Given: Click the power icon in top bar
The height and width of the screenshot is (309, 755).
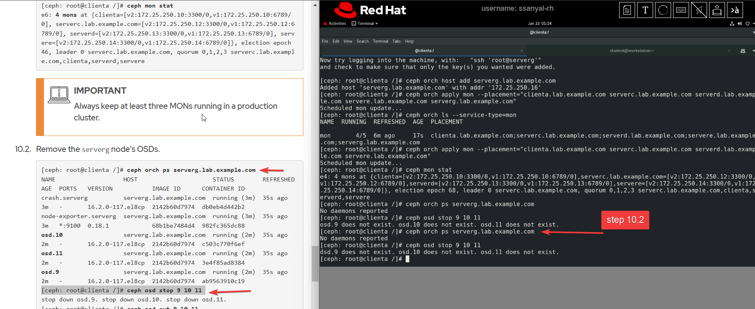Looking at the screenshot, I should click(747, 24).
